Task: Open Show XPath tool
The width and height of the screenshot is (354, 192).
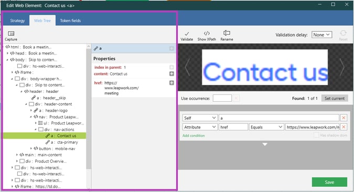Action: coord(207,34)
